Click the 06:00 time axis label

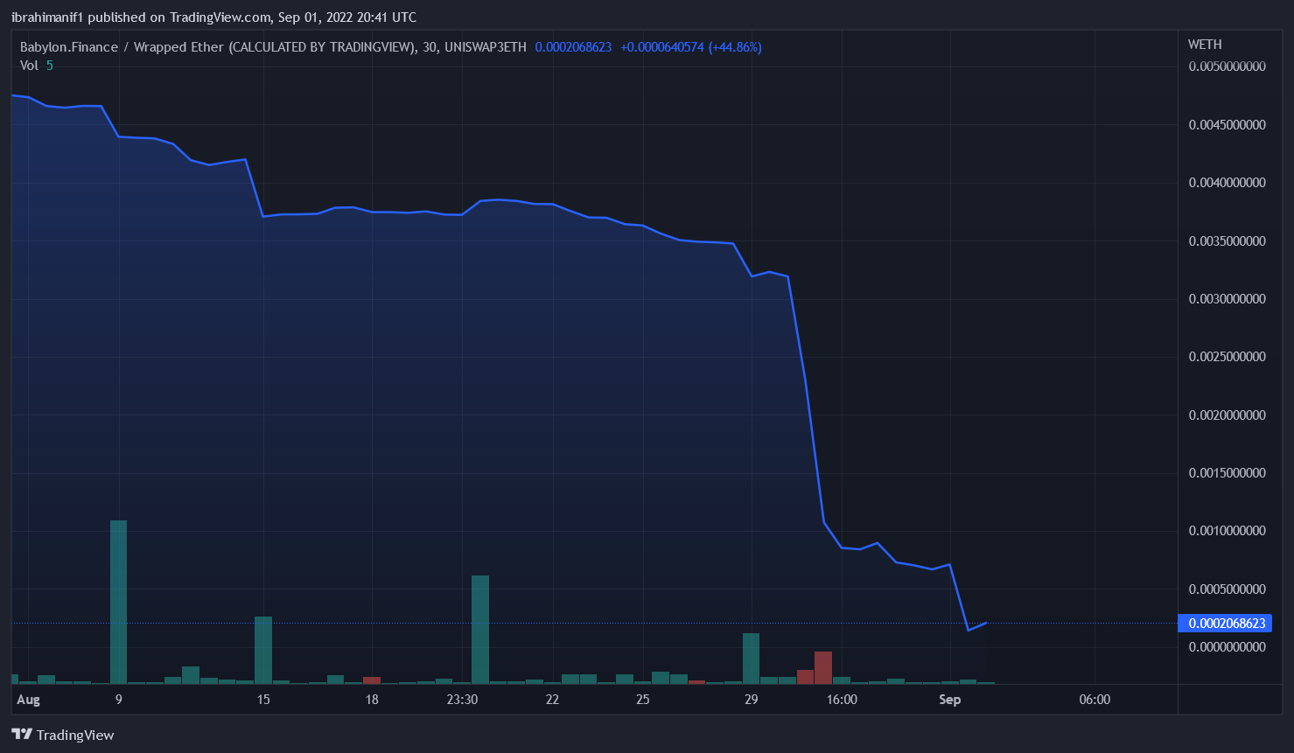pos(1095,700)
